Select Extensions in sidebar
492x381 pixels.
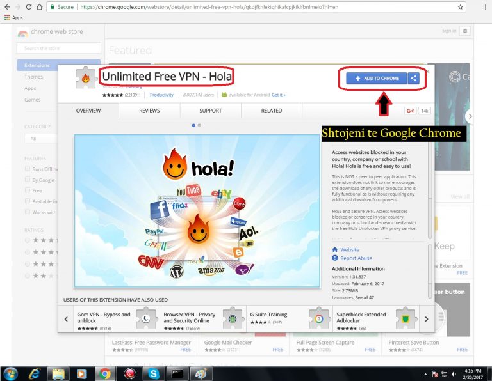[59, 65]
